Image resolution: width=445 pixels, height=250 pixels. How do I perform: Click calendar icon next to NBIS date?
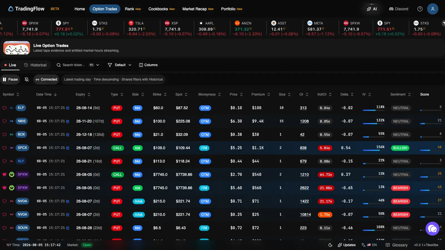(68, 121)
